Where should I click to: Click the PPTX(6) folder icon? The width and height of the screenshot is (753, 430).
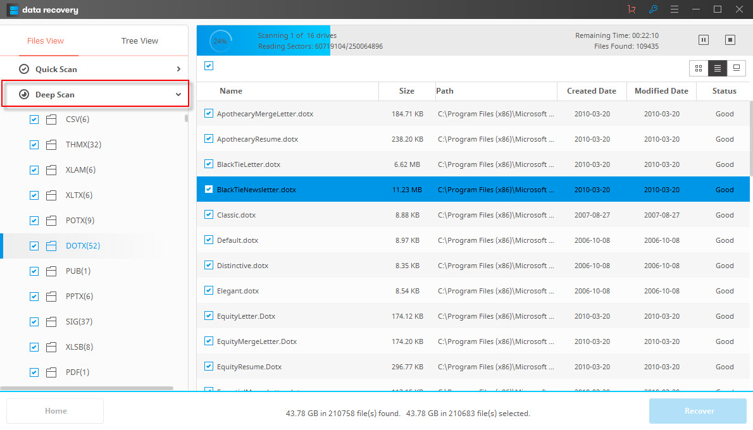click(x=51, y=297)
